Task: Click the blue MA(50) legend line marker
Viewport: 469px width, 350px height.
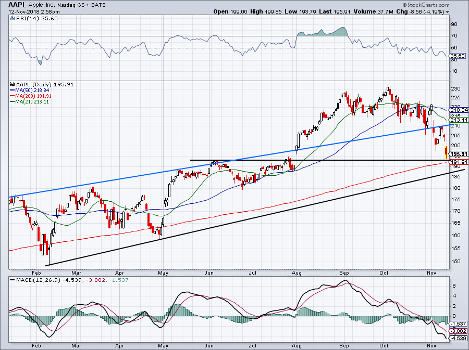Action: pyautogui.click(x=12, y=90)
